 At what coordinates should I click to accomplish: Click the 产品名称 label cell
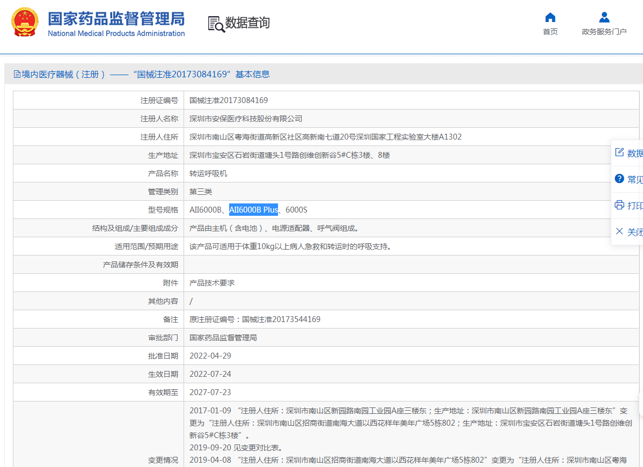[x=98, y=173]
